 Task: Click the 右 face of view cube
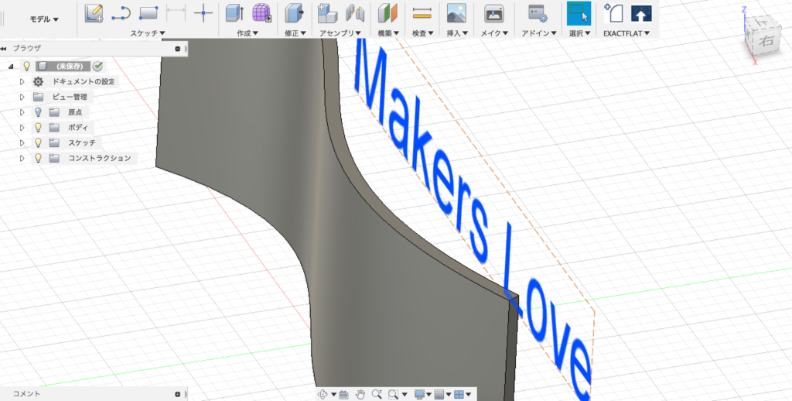pos(766,42)
